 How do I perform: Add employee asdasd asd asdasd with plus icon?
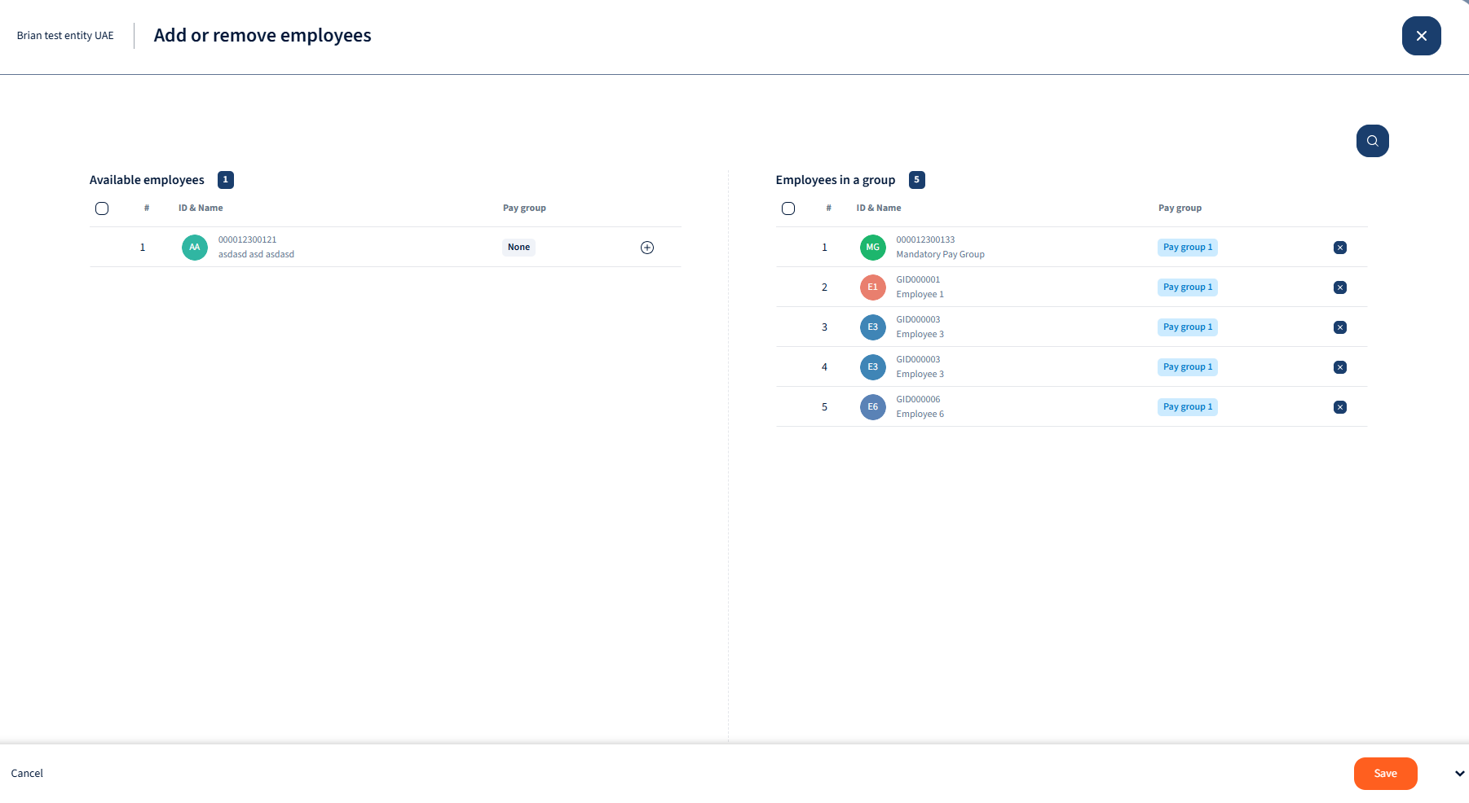click(x=647, y=248)
